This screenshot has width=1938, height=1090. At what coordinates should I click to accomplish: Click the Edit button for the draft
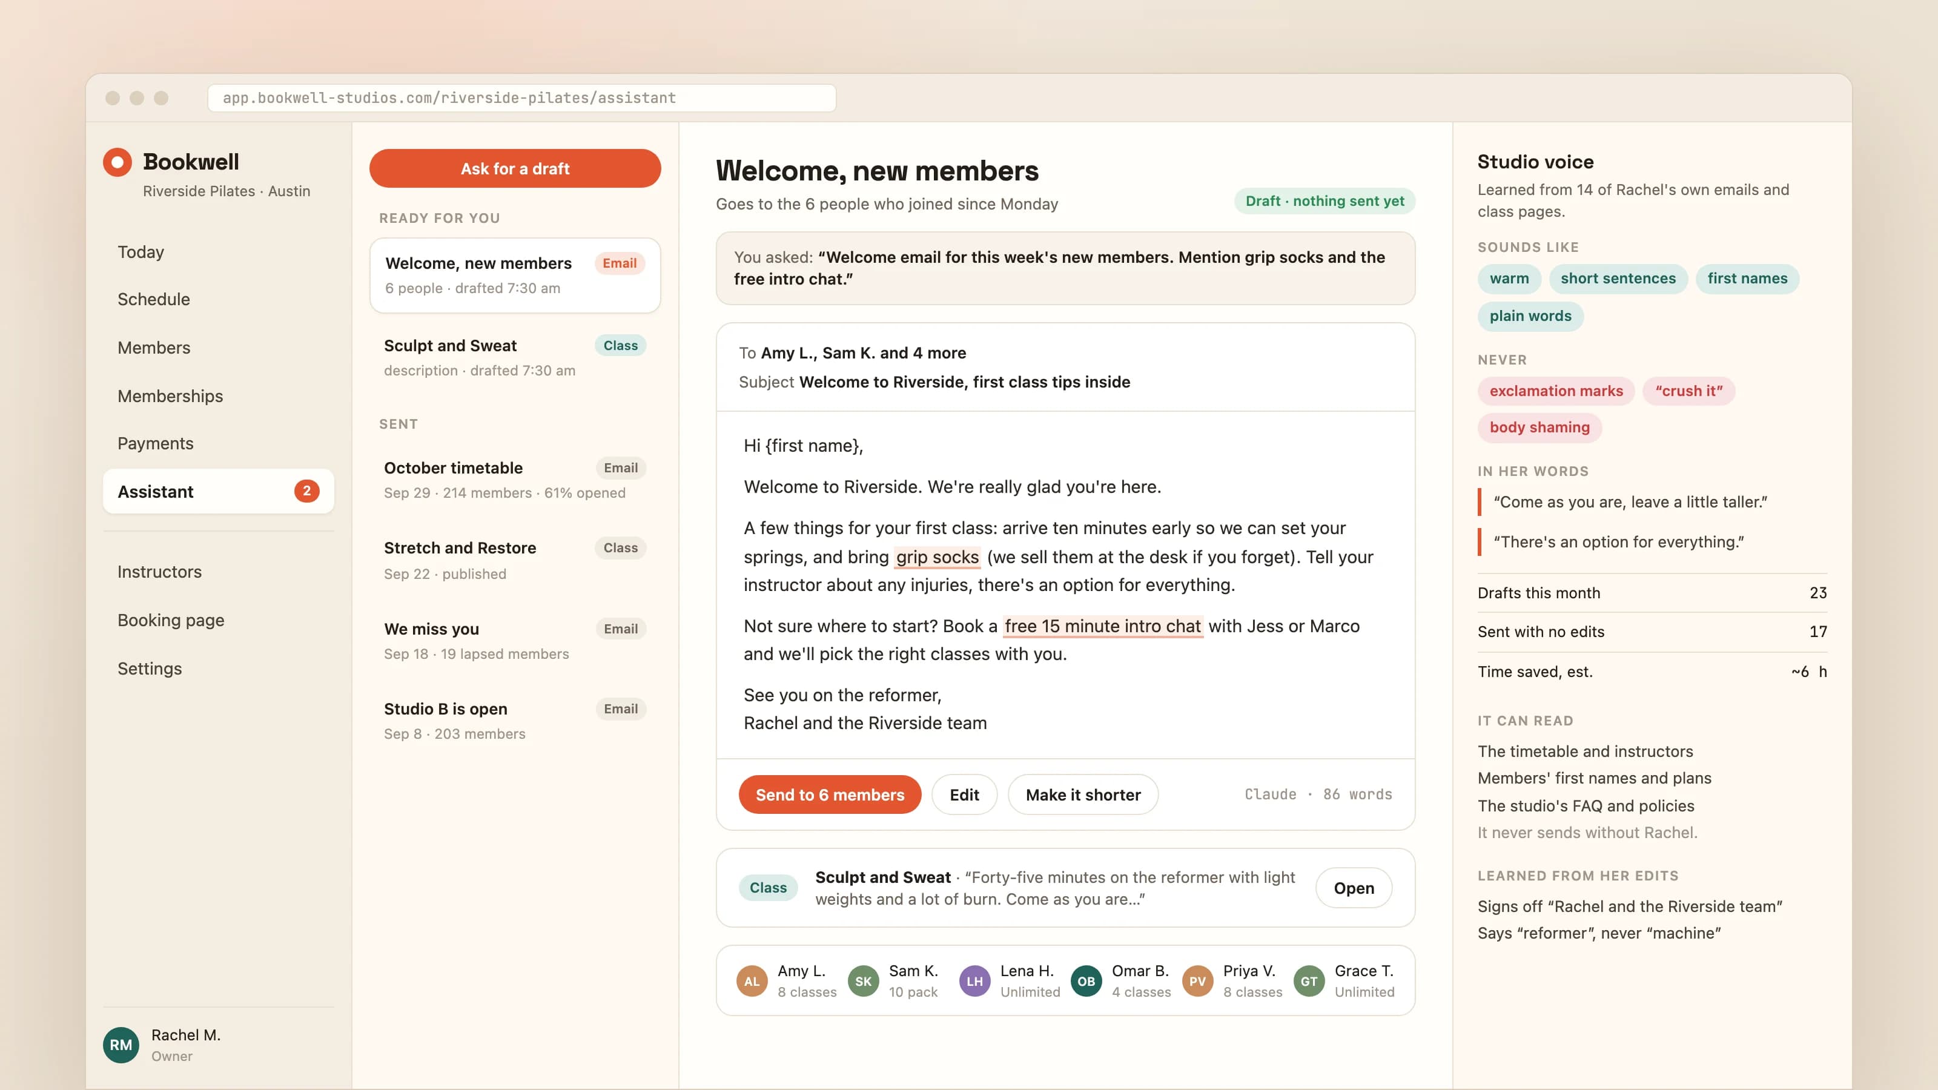(964, 794)
